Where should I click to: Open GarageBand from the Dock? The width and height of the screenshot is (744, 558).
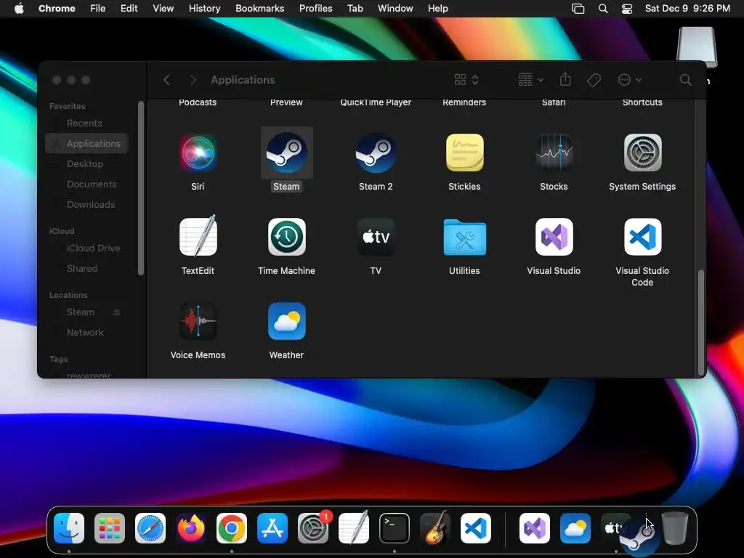tap(435, 528)
